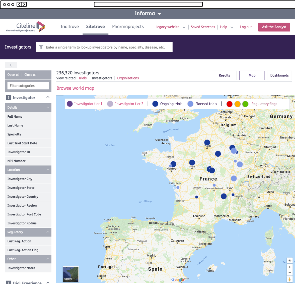
Task: Zoom in on the map with plus icon
Action: click(x=289, y=267)
